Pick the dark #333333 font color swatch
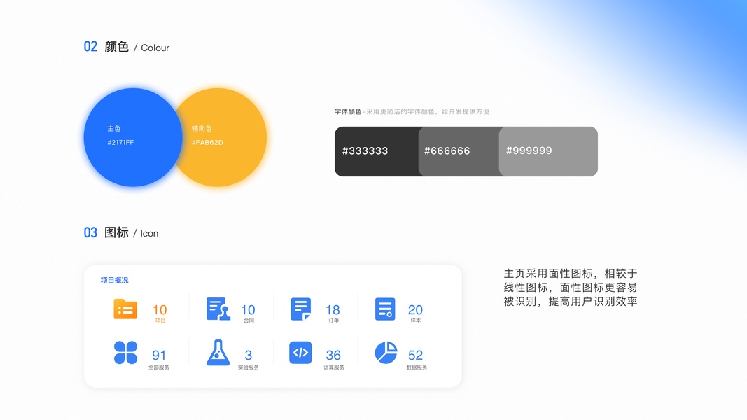Image resolution: width=747 pixels, height=420 pixels. (x=377, y=151)
